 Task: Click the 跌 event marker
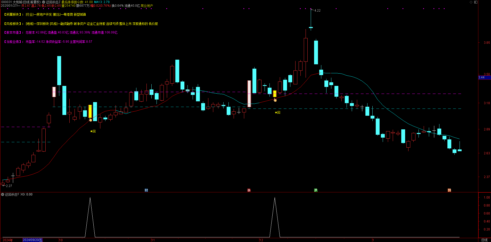point(316,190)
